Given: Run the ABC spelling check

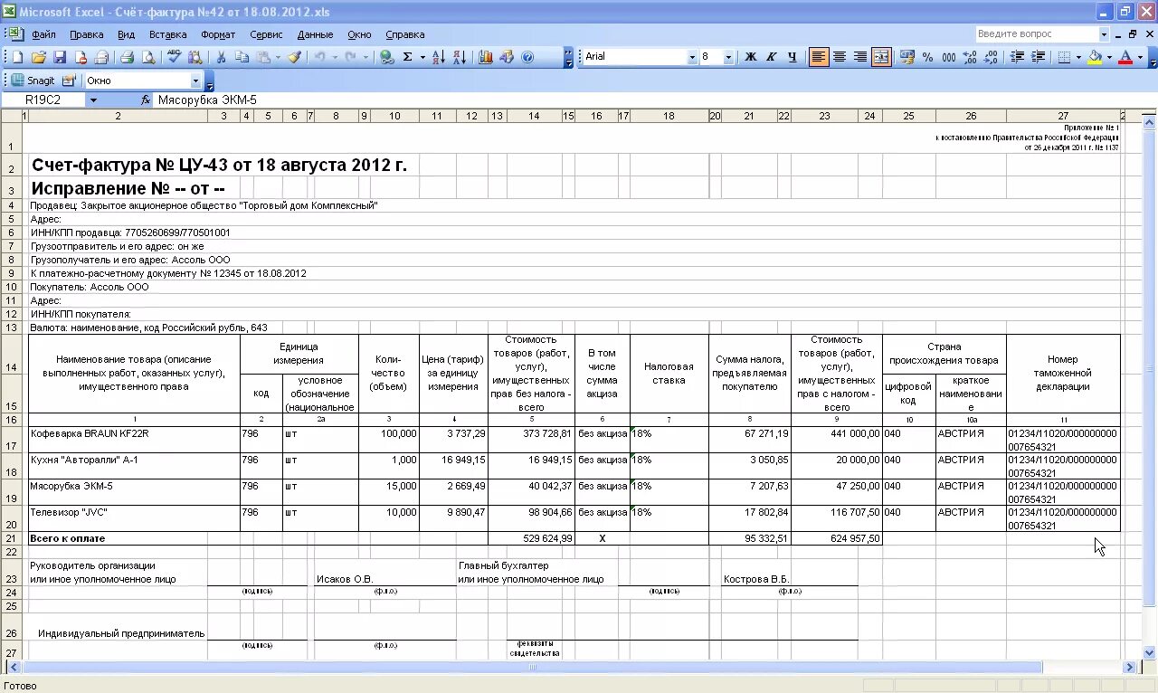Looking at the screenshot, I should pyautogui.click(x=174, y=57).
